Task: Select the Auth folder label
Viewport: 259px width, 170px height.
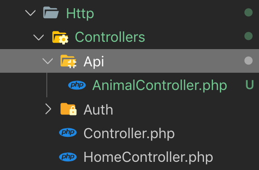Action: pos(98,110)
